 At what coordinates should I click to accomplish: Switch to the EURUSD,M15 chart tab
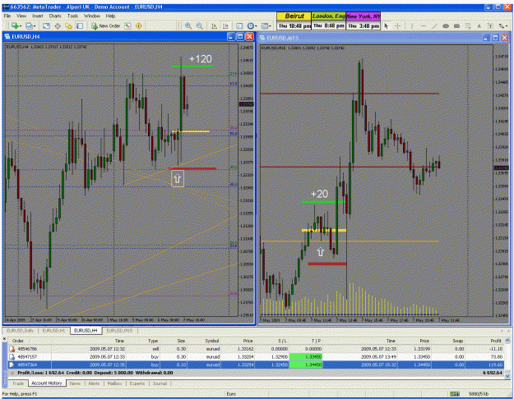coord(119,331)
